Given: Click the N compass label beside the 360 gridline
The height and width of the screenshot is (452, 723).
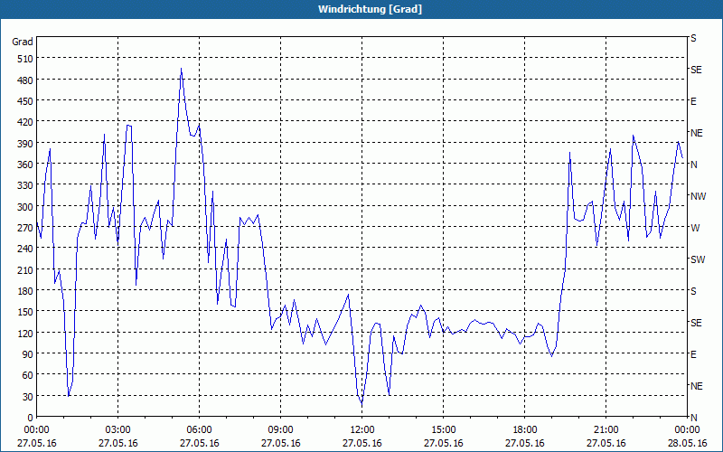Looking at the screenshot, I should point(694,165).
